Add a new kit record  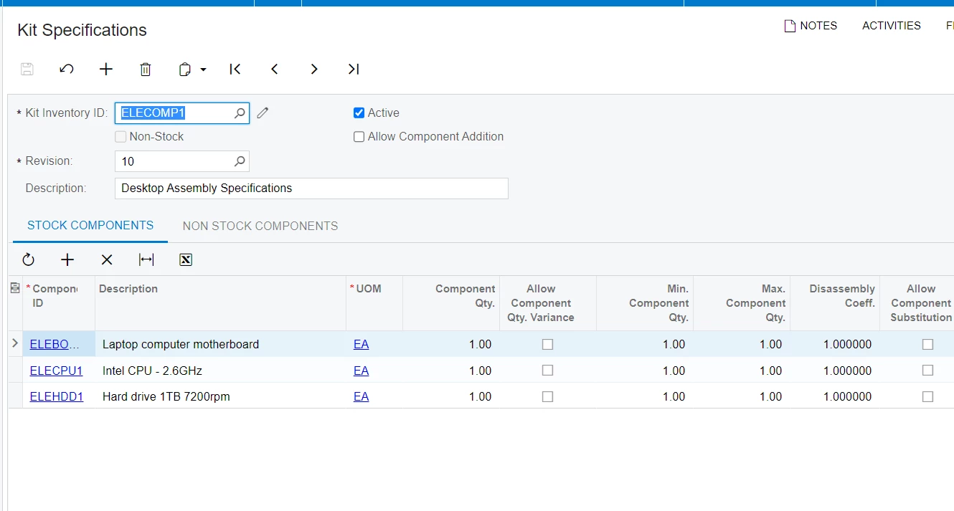(105, 69)
